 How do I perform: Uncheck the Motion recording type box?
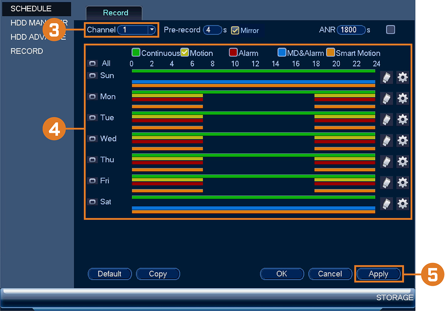[185, 53]
